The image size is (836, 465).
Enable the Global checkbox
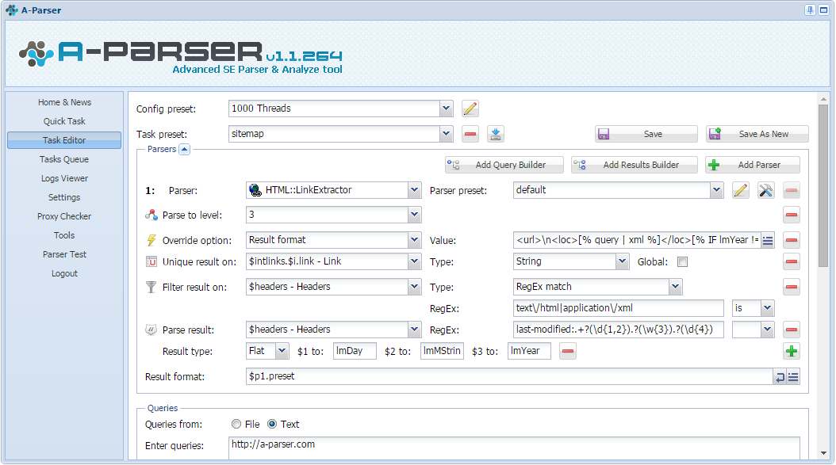pyautogui.click(x=682, y=262)
